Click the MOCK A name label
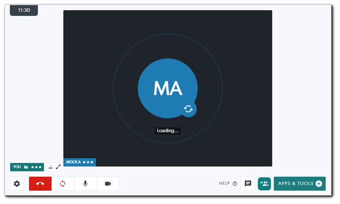The height and width of the screenshot is (204, 340). point(74,162)
